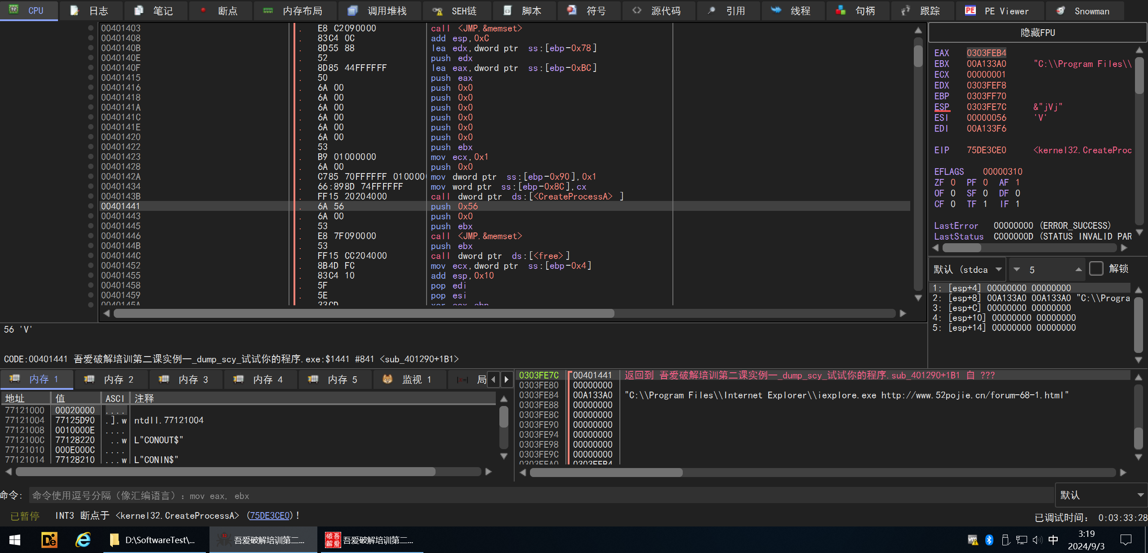The width and height of the screenshot is (1148, 553).
Task: Follow the 75DE3CE0 address link in status bar
Action: (270, 516)
